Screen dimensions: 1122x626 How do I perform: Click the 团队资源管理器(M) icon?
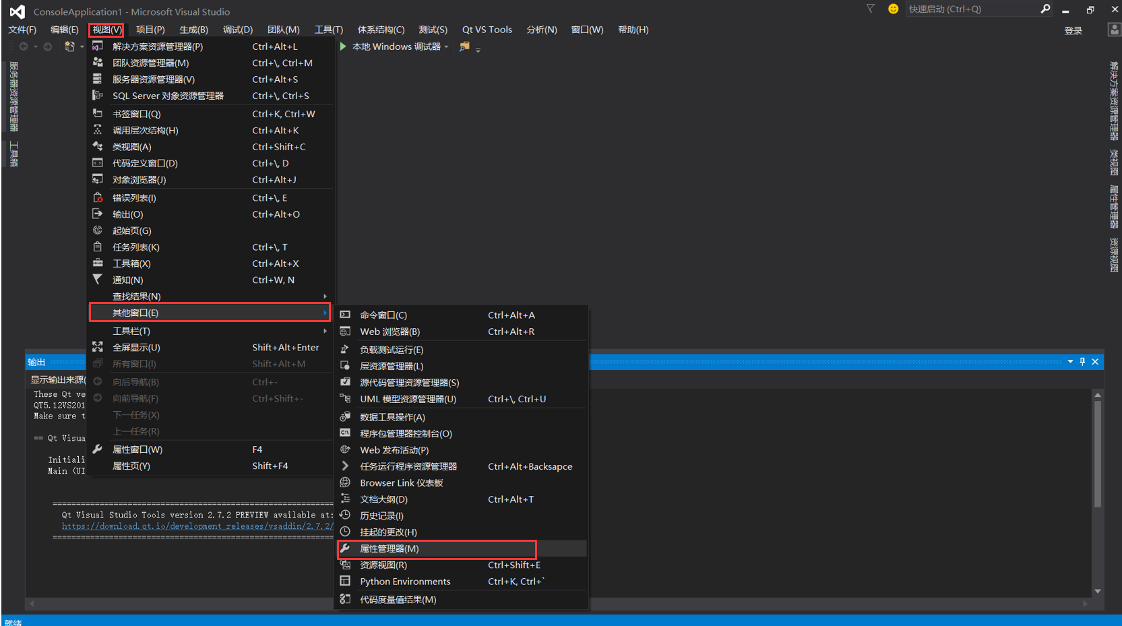click(x=98, y=62)
